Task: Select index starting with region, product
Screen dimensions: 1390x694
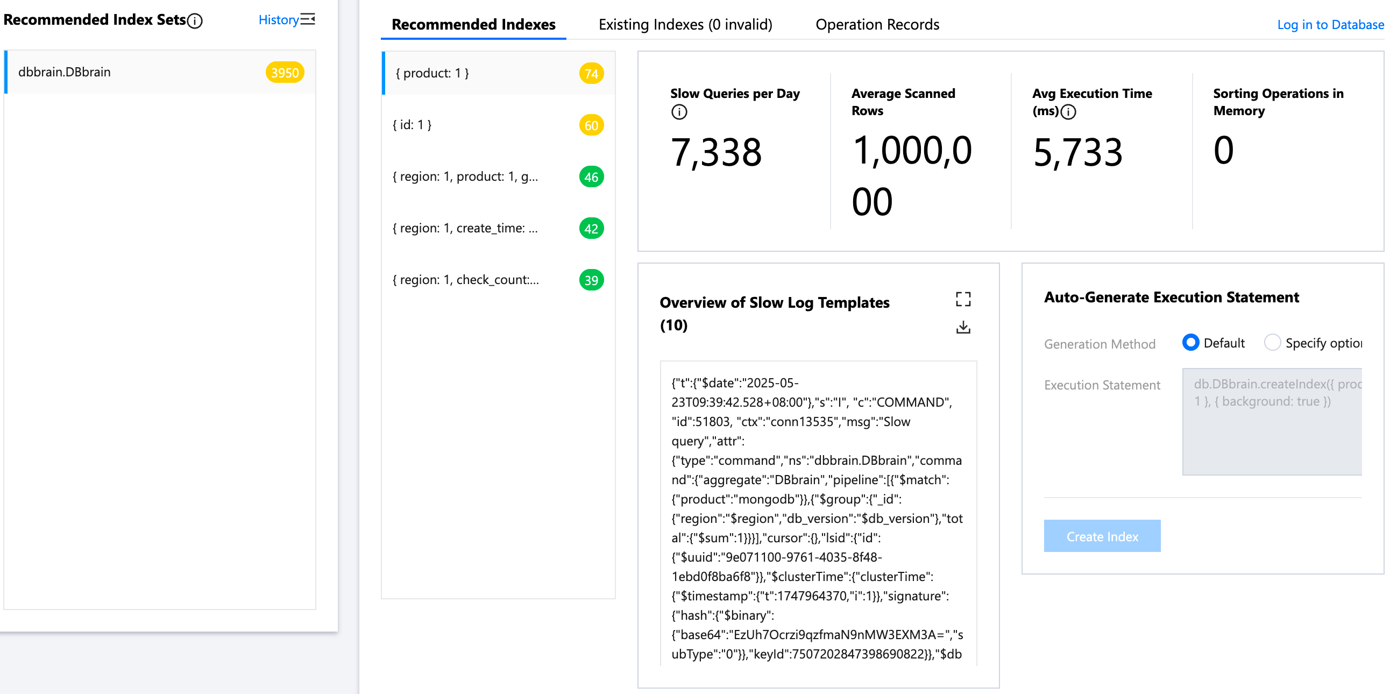Action: 465,176
